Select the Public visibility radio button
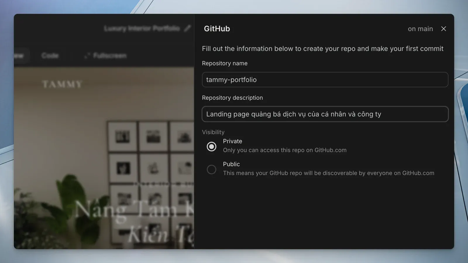The image size is (468, 263). [x=211, y=170]
